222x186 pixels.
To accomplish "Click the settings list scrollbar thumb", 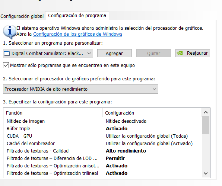I will point(206,125).
